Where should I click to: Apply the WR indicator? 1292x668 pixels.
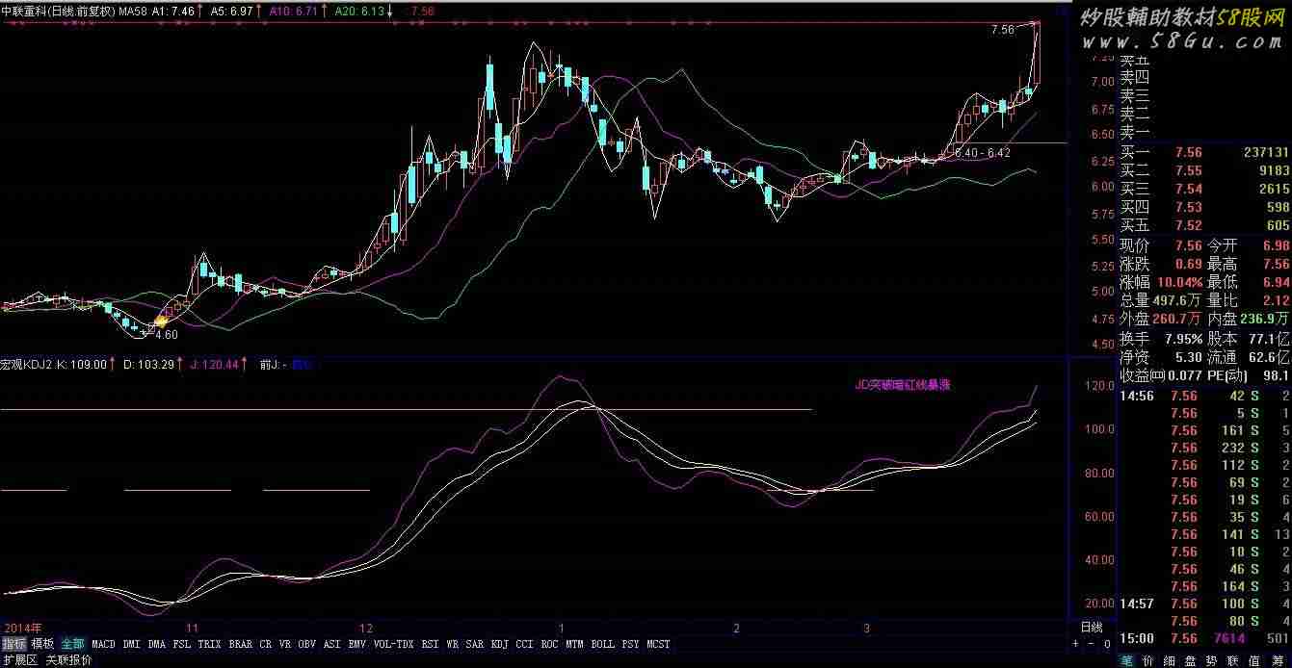(453, 644)
